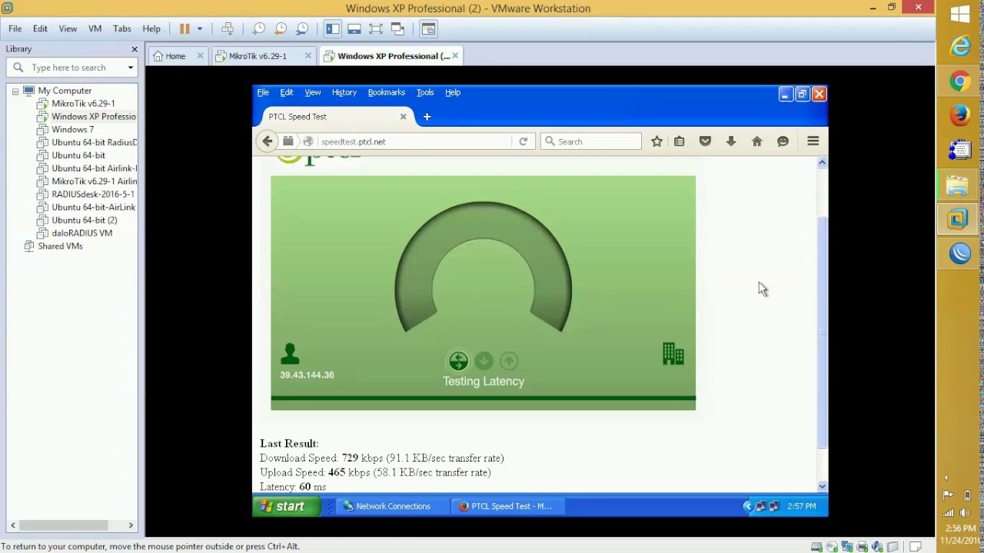
Task: Pause the virtual machine with the pause icon
Action: pyautogui.click(x=184, y=28)
